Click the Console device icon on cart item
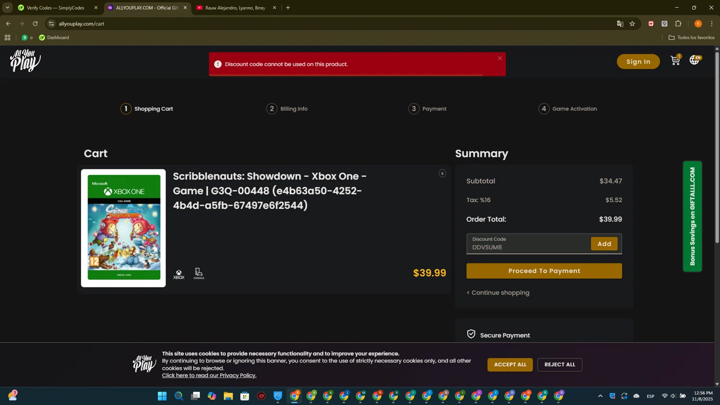 (199, 274)
